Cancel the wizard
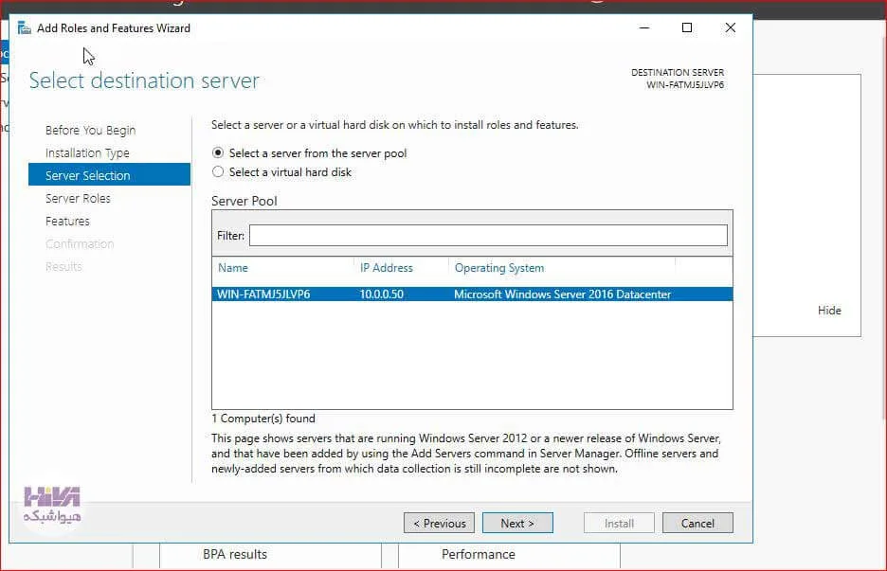 point(697,523)
